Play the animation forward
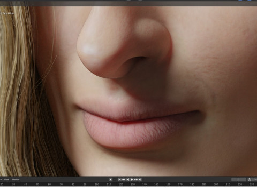257x192 pixels. click(x=132, y=180)
